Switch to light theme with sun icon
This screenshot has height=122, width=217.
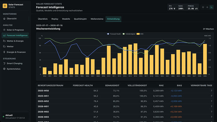point(207,7)
